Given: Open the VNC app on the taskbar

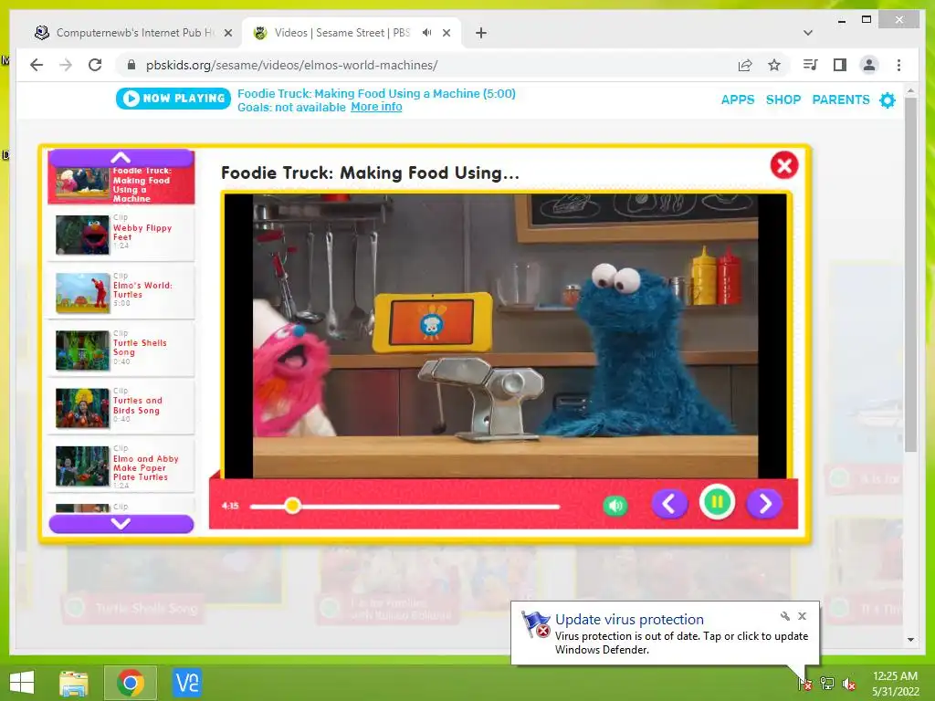Looking at the screenshot, I should (x=186, y=683).
